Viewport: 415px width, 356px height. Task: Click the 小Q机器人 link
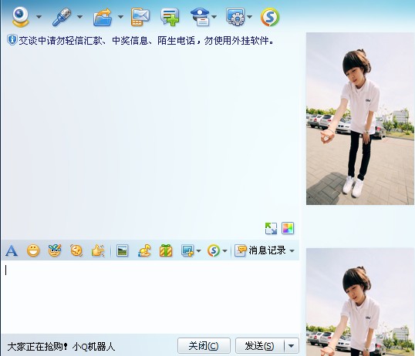point(93,346)
